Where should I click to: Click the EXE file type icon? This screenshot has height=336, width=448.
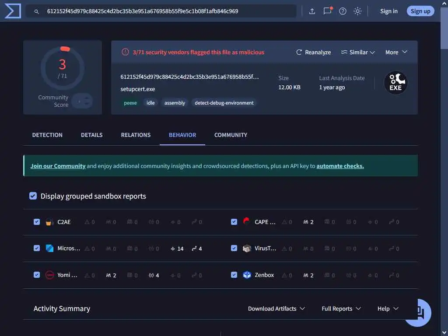(x=395, y=83)
